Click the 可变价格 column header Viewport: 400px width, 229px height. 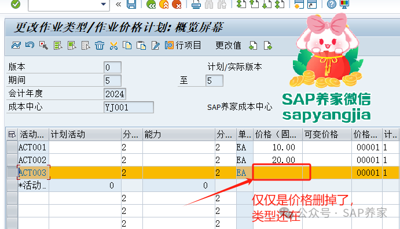[327, 134]
